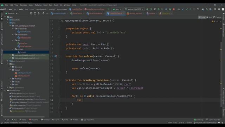Screen dimensions: 225x127
Task: Click Expand All icon in Project panel
Action: [35, 13]
